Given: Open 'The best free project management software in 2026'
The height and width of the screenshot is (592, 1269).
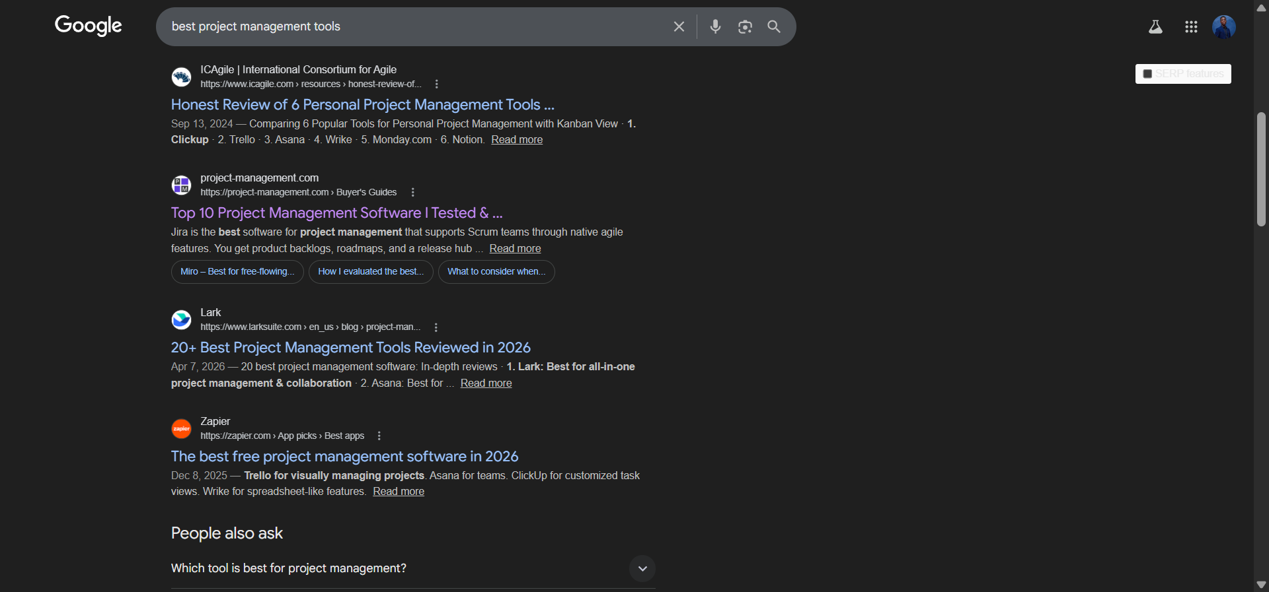Looking at the screenshot, I should pos(344,456).
